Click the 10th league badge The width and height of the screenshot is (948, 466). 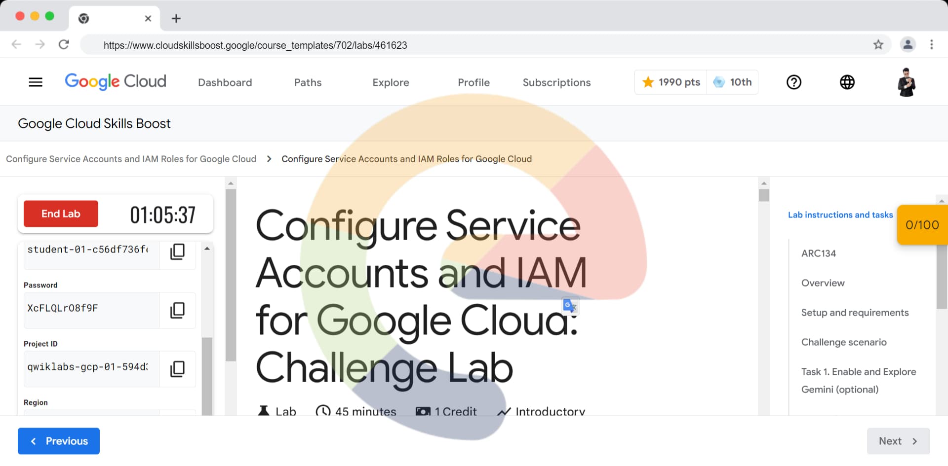click(732, 82)
